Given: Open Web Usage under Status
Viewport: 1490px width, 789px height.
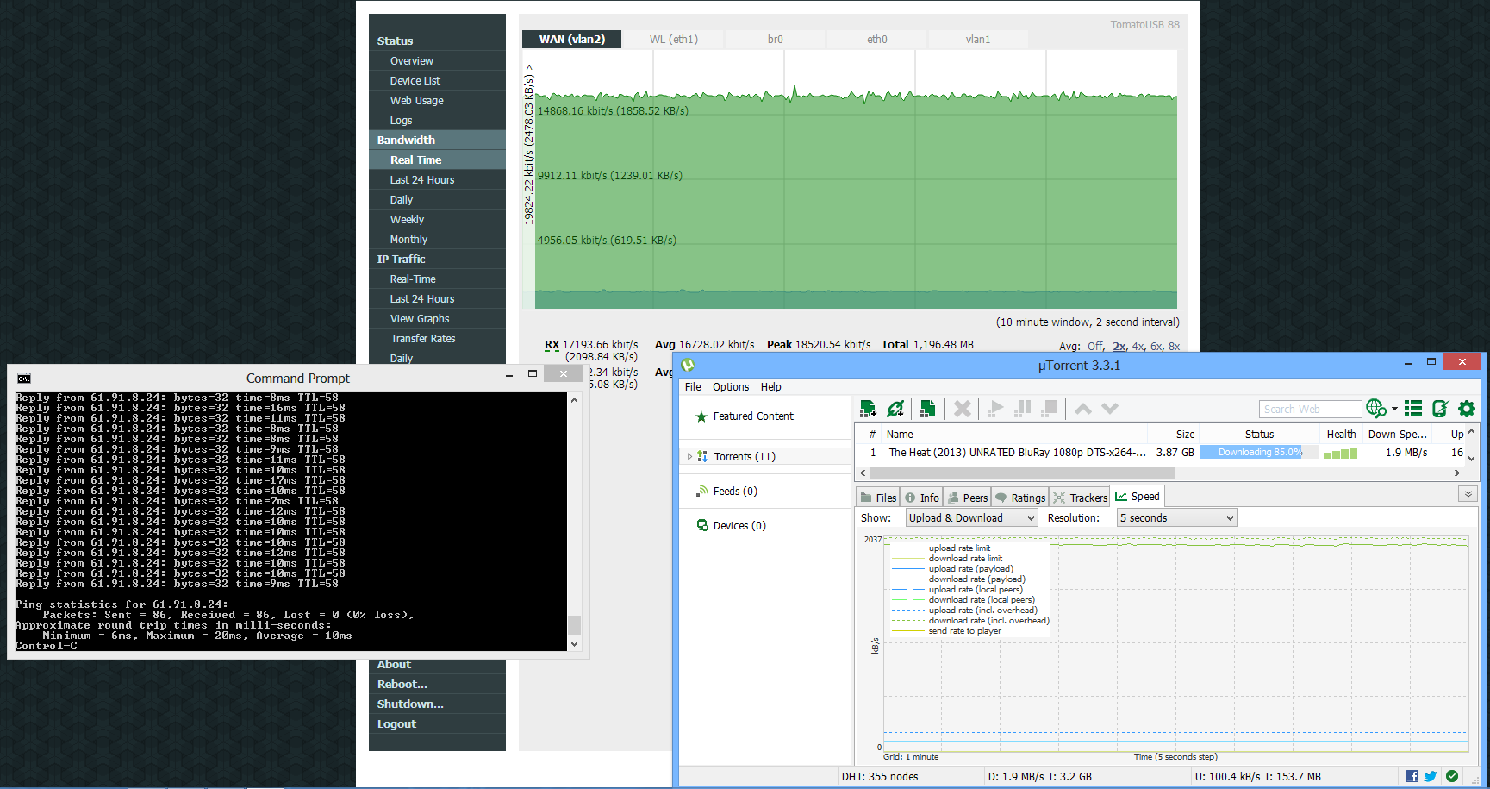Looking at the screenshot, I should [416, 101].
